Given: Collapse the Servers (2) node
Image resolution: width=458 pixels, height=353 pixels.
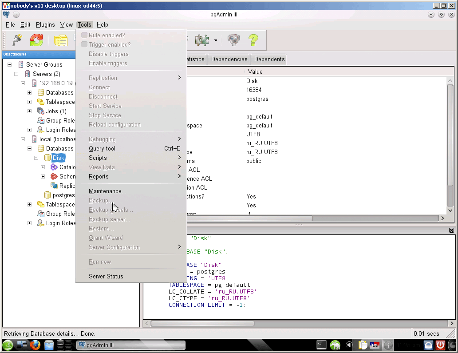Looking at the screenshot, I should (16, 74).
